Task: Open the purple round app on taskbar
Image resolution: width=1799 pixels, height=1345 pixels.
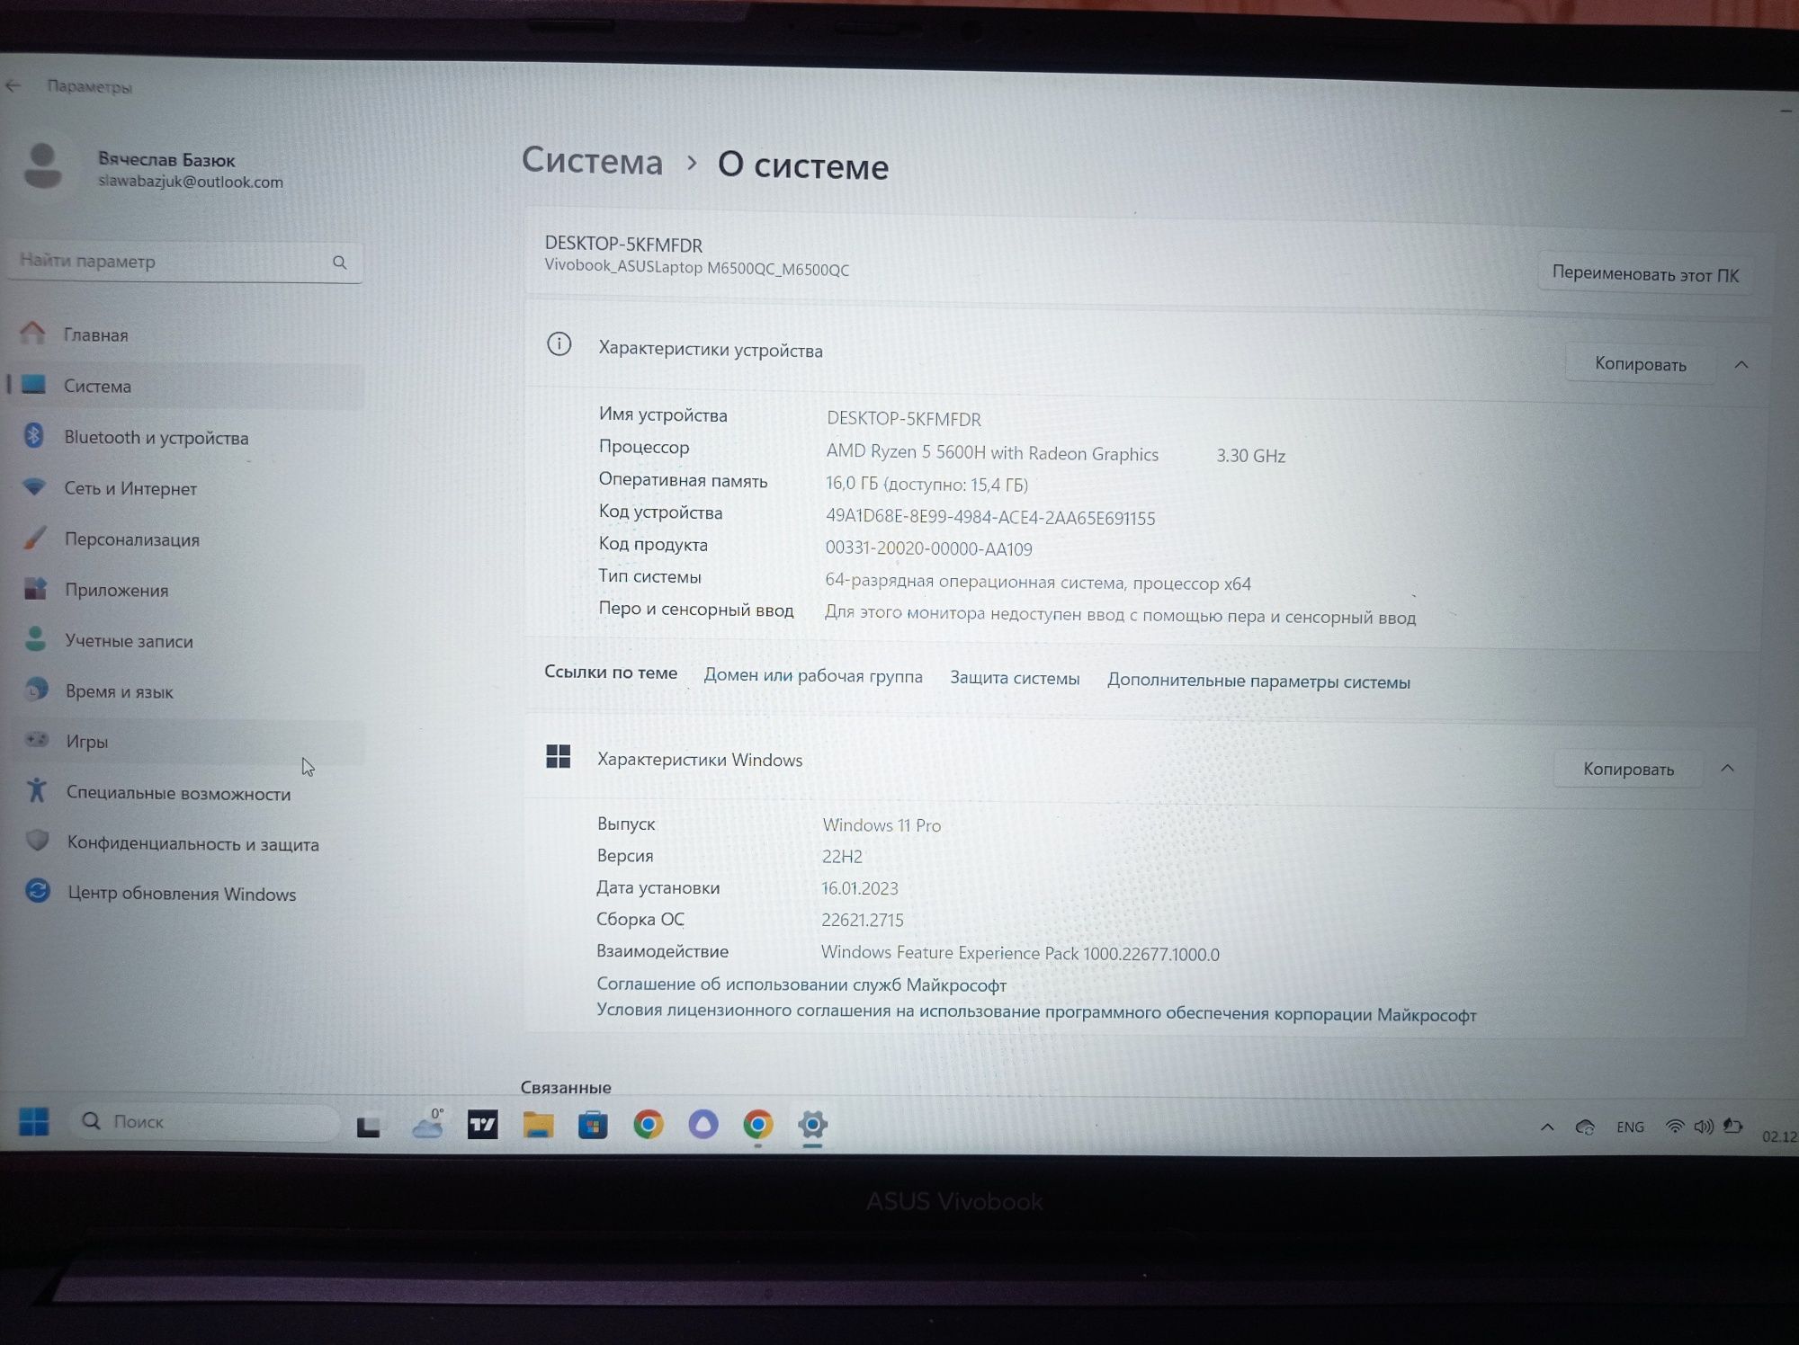Action: 703,1124
